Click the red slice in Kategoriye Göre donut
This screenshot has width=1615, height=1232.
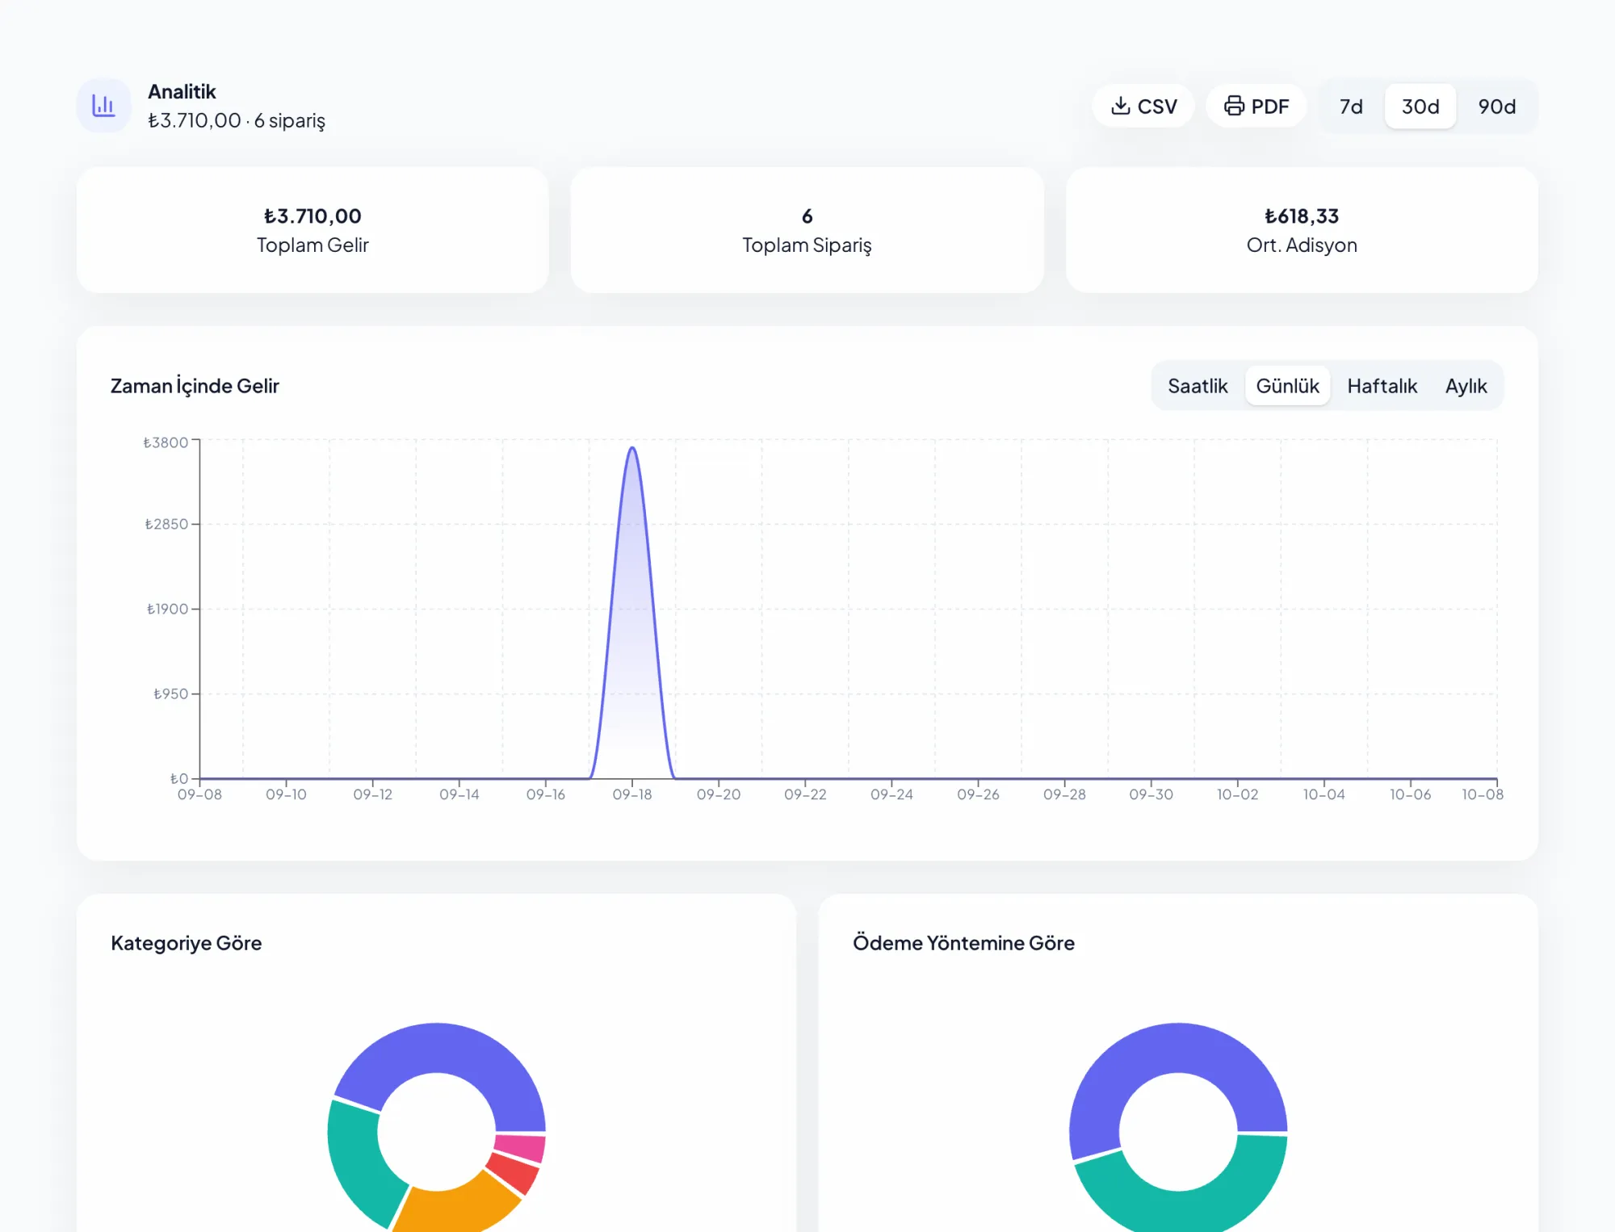(x=515, y=1172)
